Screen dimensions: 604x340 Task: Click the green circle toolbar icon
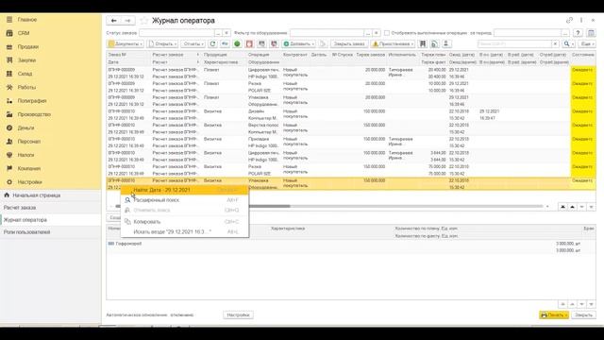[x=237, y=44]
